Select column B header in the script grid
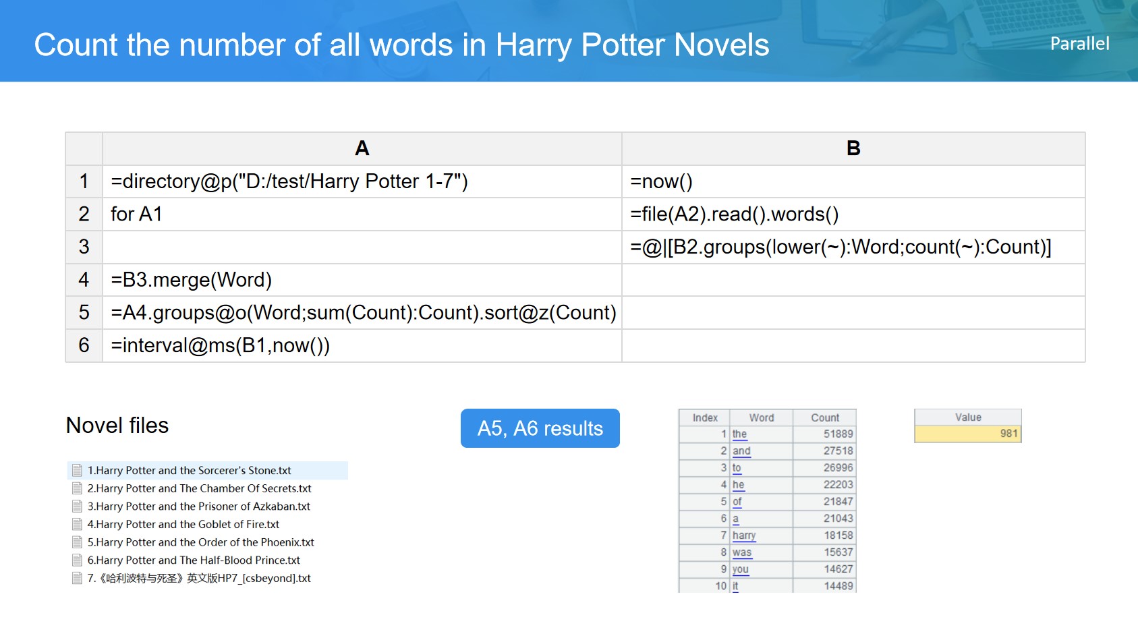The image size is (1138, 640). (853, 148)
